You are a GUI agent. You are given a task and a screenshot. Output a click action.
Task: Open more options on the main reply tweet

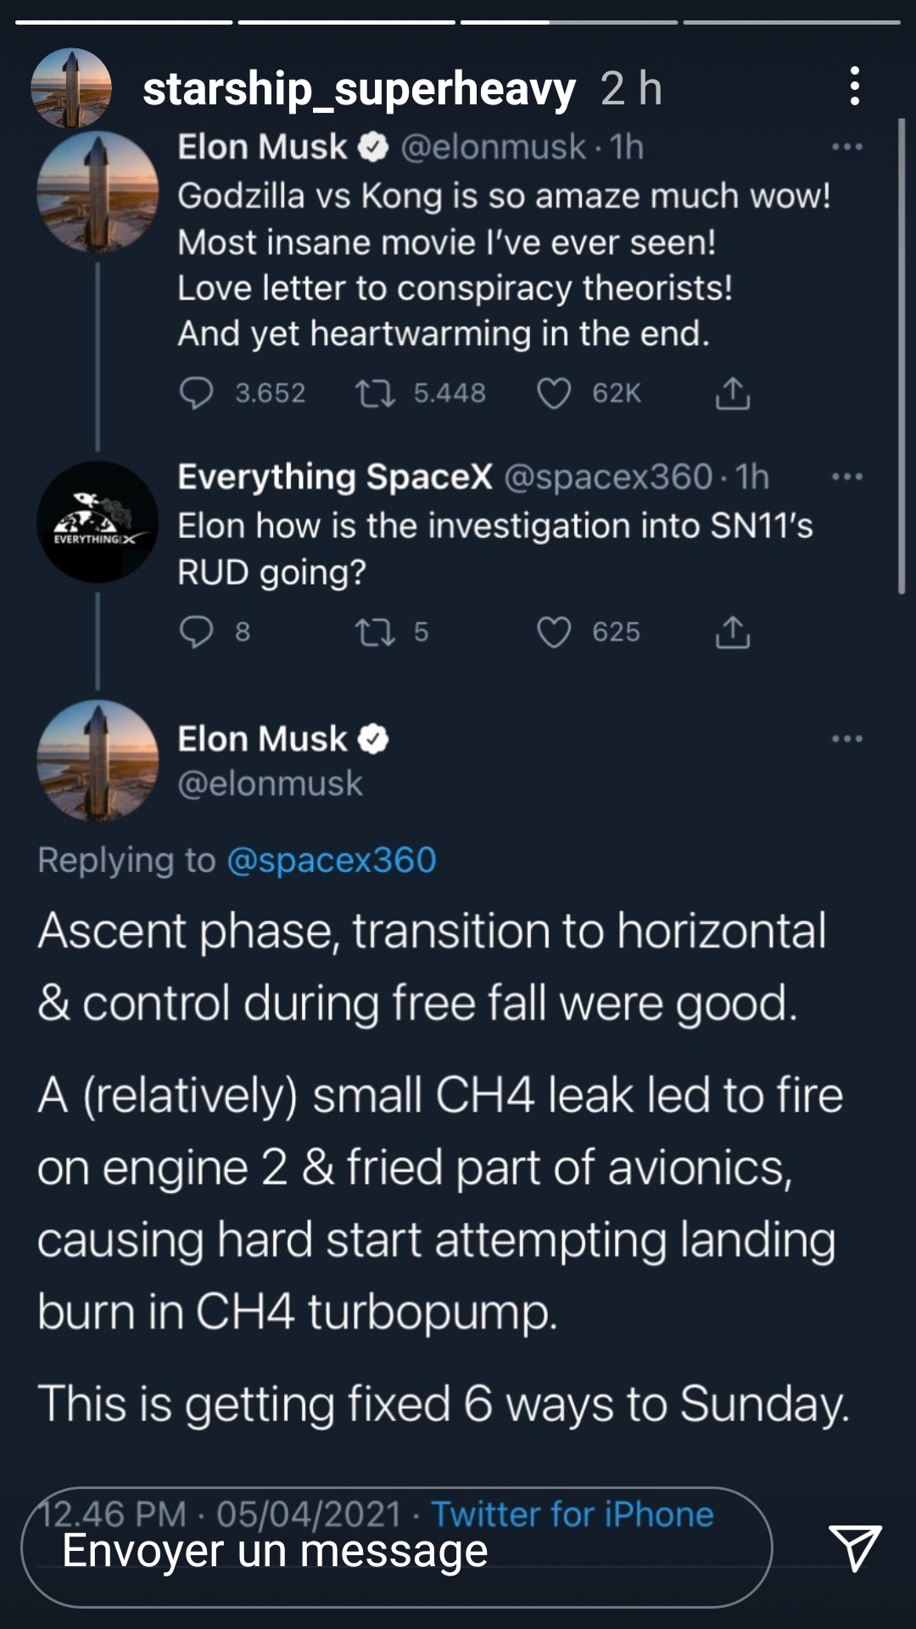(846, 739)
